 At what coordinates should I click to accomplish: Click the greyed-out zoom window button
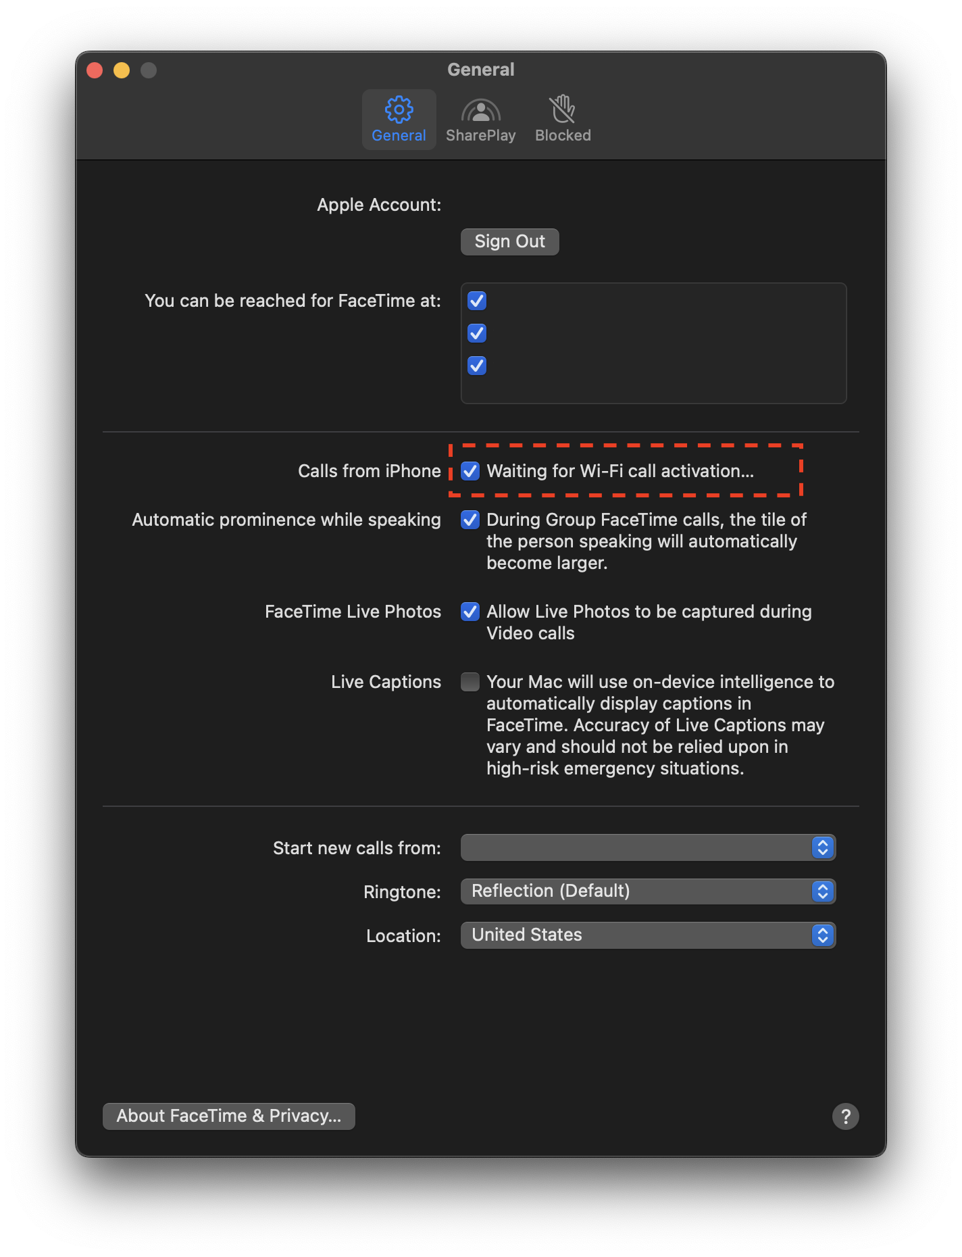click(149, 70)
